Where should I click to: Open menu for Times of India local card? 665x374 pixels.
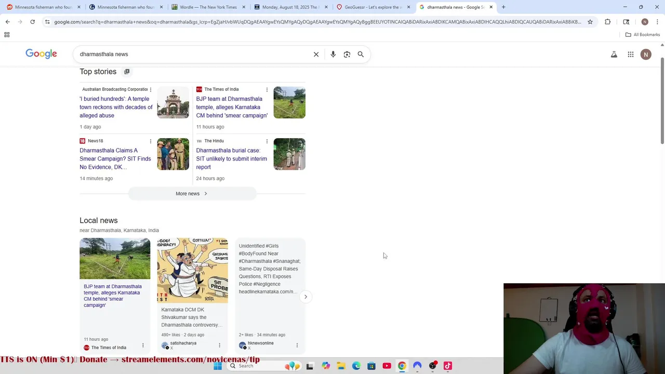point(143,345)
